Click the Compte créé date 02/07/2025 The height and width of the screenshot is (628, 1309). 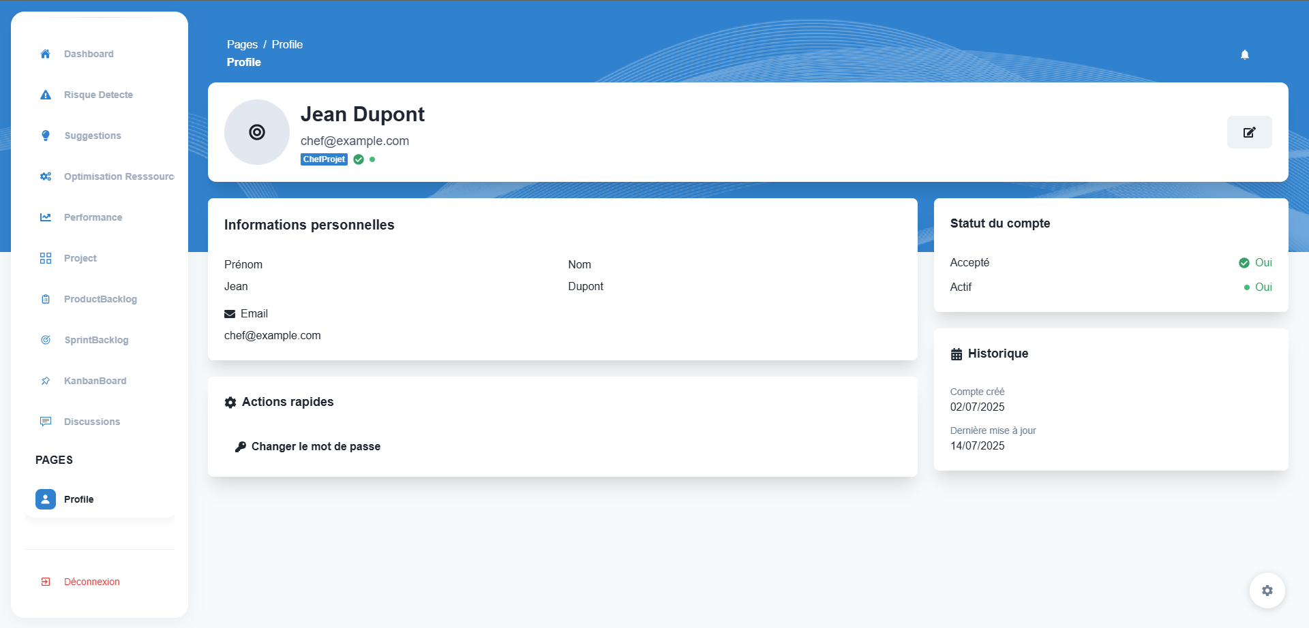[977, 407]
